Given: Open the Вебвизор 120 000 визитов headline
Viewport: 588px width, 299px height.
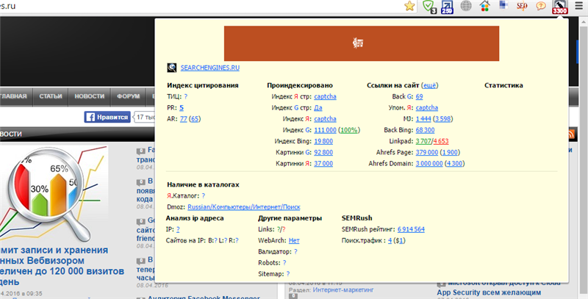Looking at the screenshot, I should [62, 266].
